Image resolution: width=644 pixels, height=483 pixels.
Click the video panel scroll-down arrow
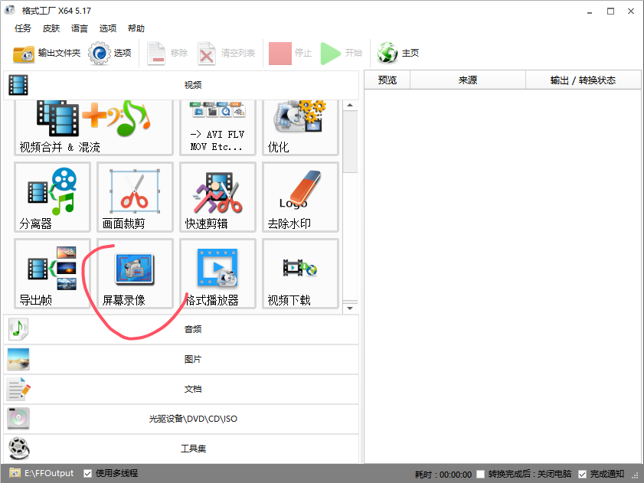(x=350, y=308)
